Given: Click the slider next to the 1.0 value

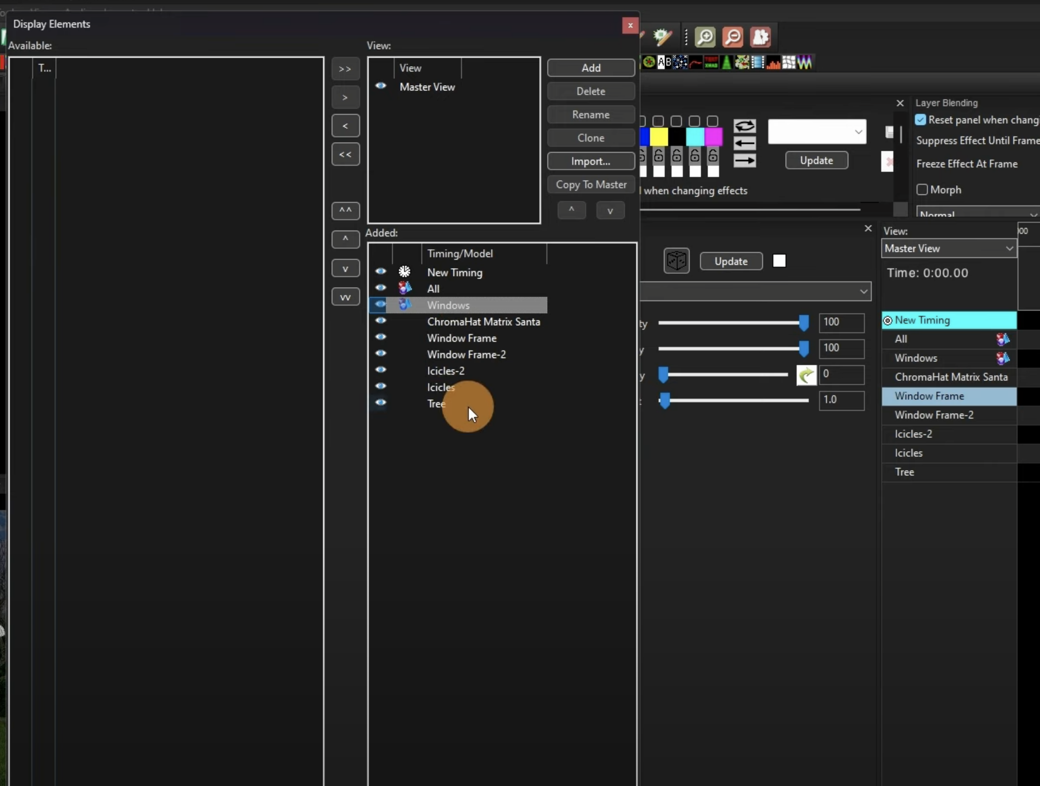Looking at the screenshot, I should [x=733, y=400].
